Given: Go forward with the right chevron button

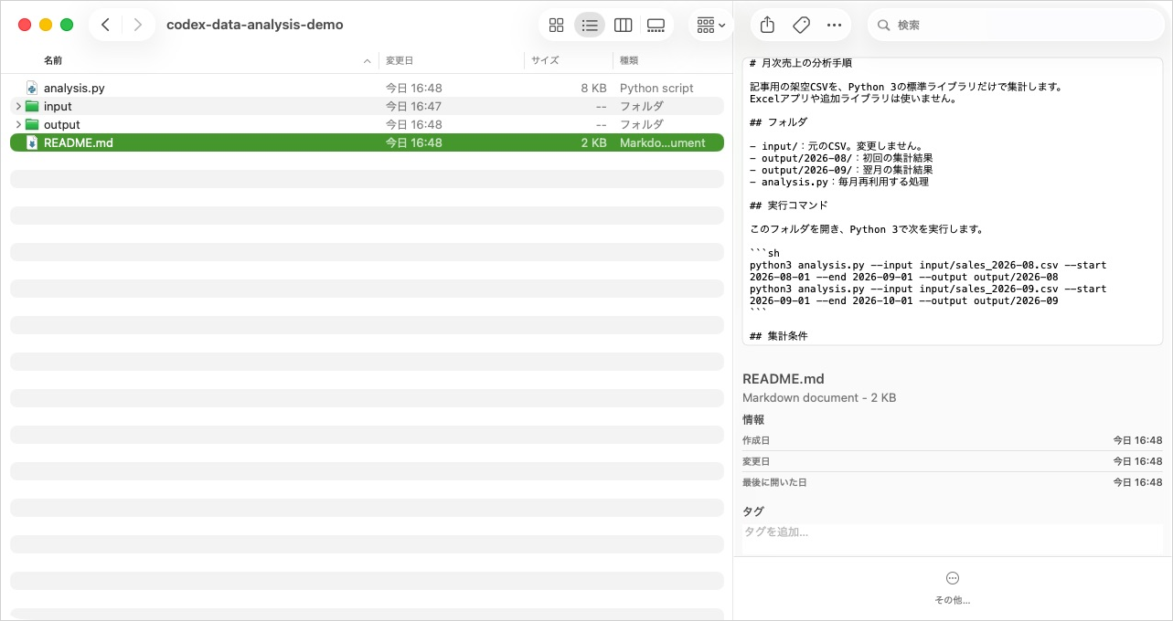Looking at the screenshot, I should 138,25.
